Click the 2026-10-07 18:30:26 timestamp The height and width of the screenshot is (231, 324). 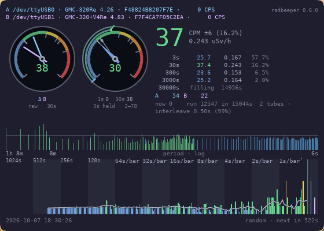click(39, 221)
